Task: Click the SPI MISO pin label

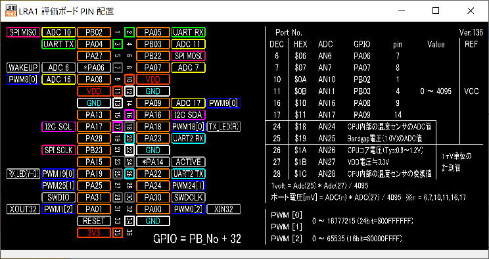Action: (24, 32)
